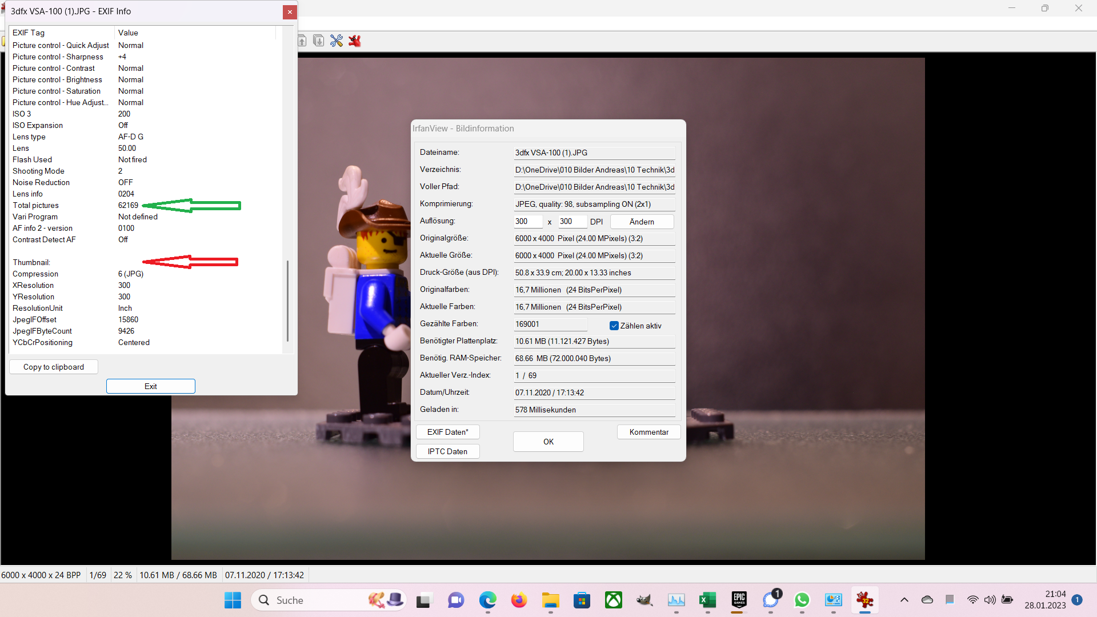Click the vertical DPI input field
The height and width of the screenshot is (617, 1097).
point(572,222)
